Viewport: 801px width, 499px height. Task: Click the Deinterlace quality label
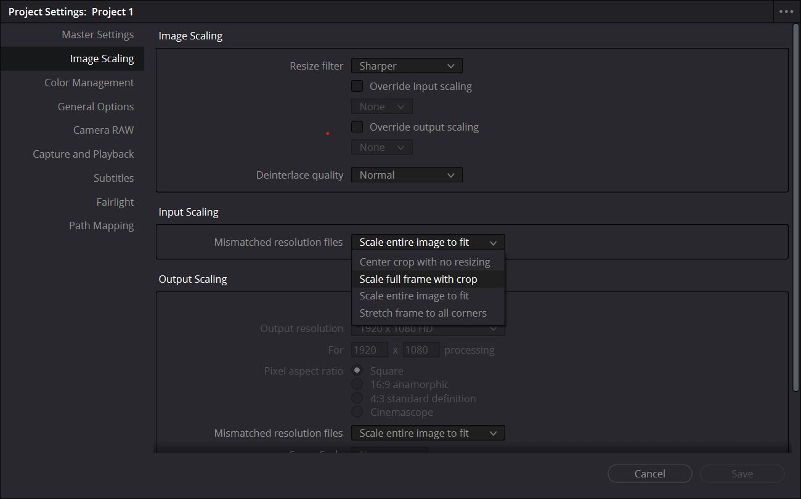[300, 175]
